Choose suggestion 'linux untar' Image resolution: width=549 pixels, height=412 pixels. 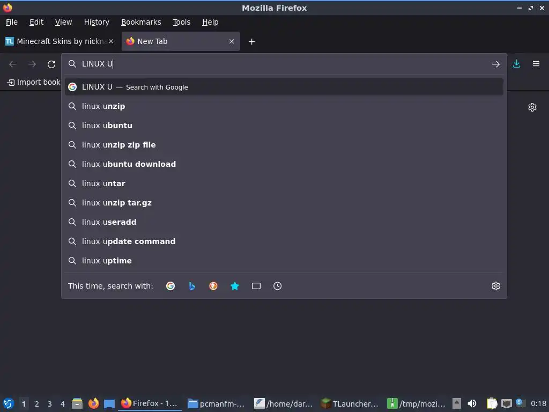[x=284, y=183]
